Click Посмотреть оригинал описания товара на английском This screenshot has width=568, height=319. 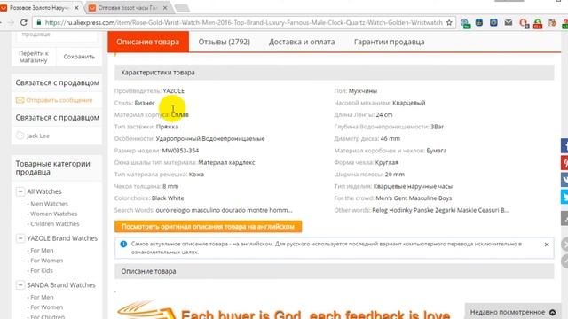[x=208, y=227]
